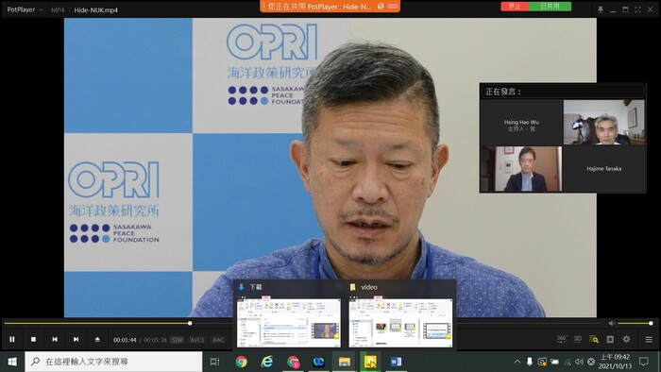Skip to the previous file
Screen dimensions: 661x372
55,339
